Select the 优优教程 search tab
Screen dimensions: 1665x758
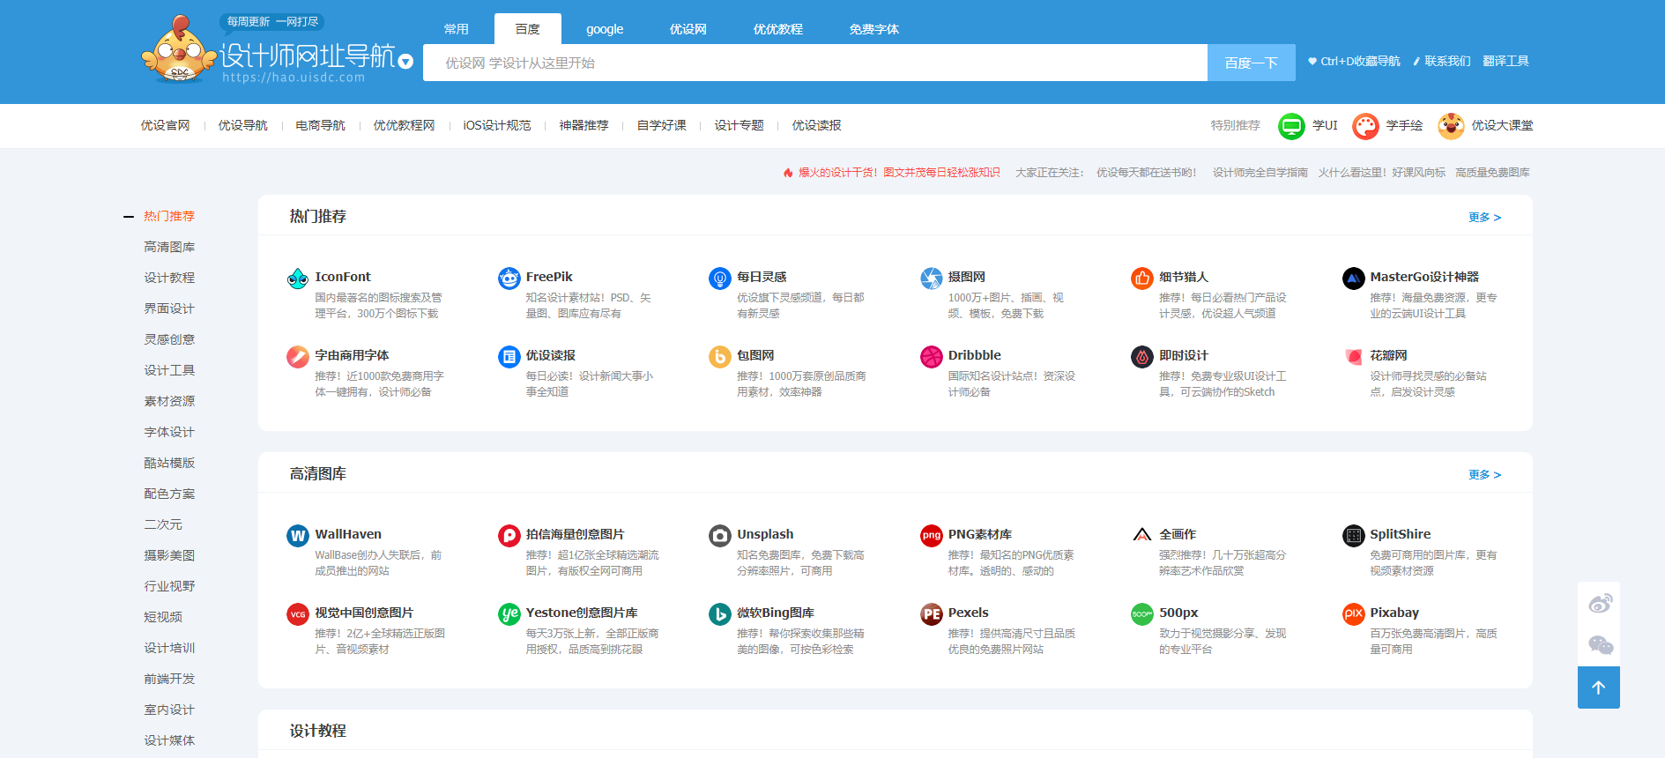tap(778, 29)
